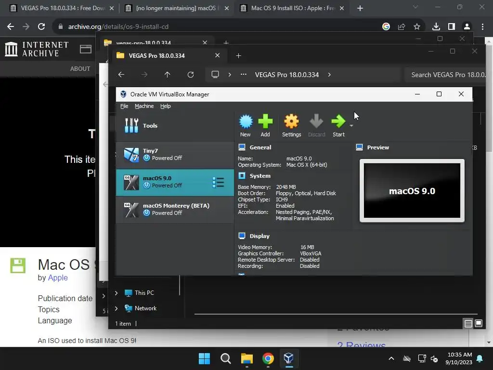Screen dimensions: 493x370
Task: Open notifications bell in taskbar
Action: tap(480, 358)
